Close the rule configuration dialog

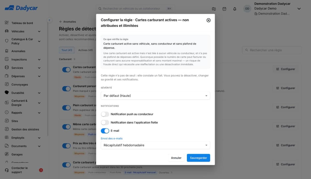(209, 20)
